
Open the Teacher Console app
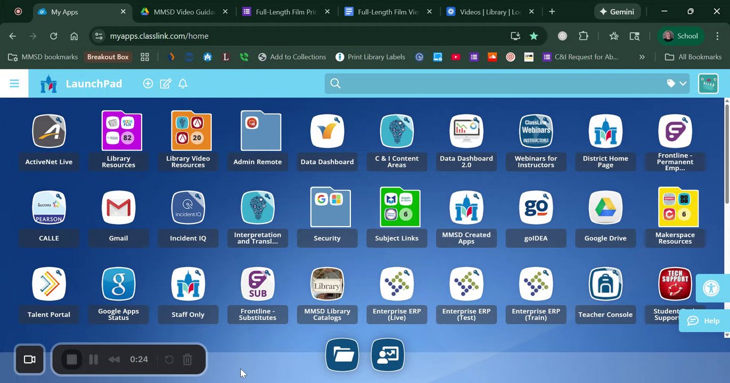605,284
